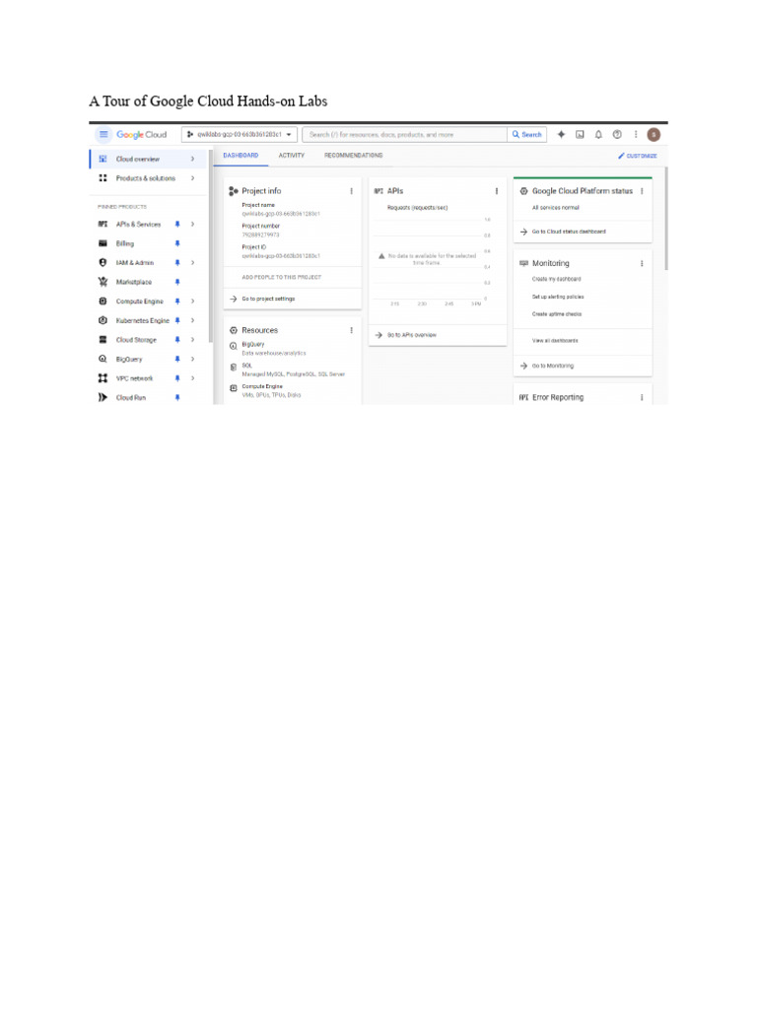
Task: Open the help question mark icon
Action: pyautogui.click(x=617, y=134)
